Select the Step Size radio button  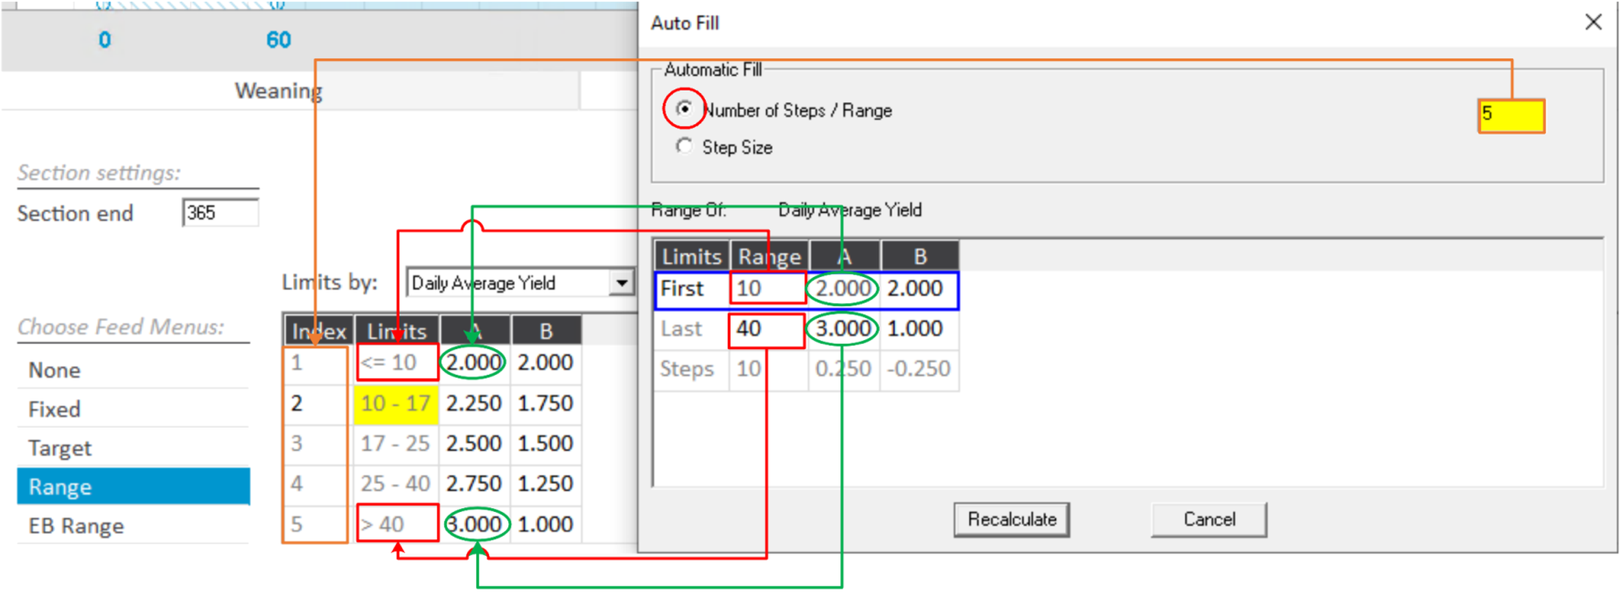(684, 147)
